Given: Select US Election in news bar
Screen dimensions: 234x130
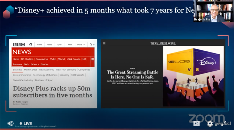Looking at the screenshot, I should click(x=27, y=59).
